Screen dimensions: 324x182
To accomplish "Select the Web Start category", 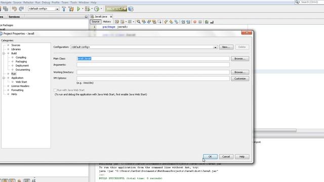I will click(x=21, y=82).
